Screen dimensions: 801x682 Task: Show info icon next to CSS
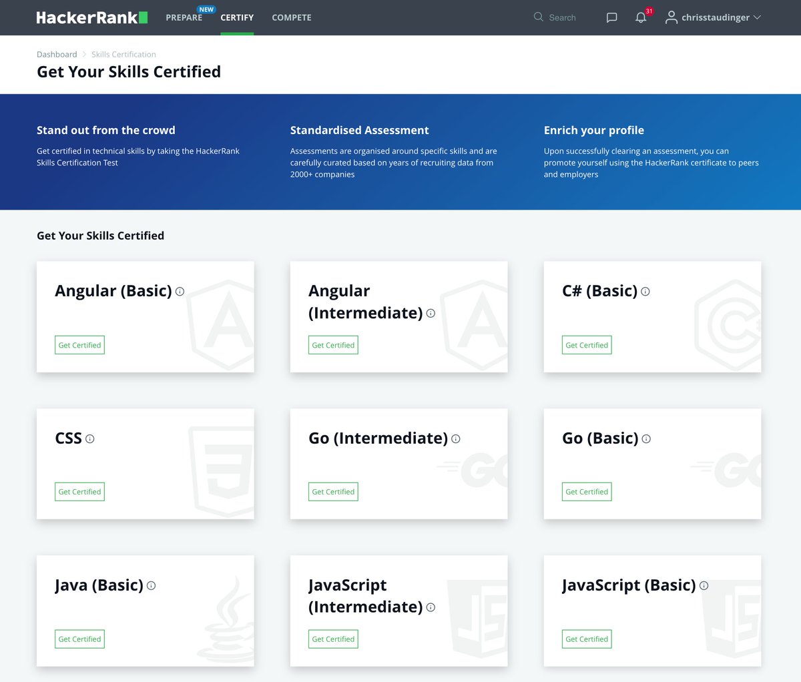tap(90, 439)
